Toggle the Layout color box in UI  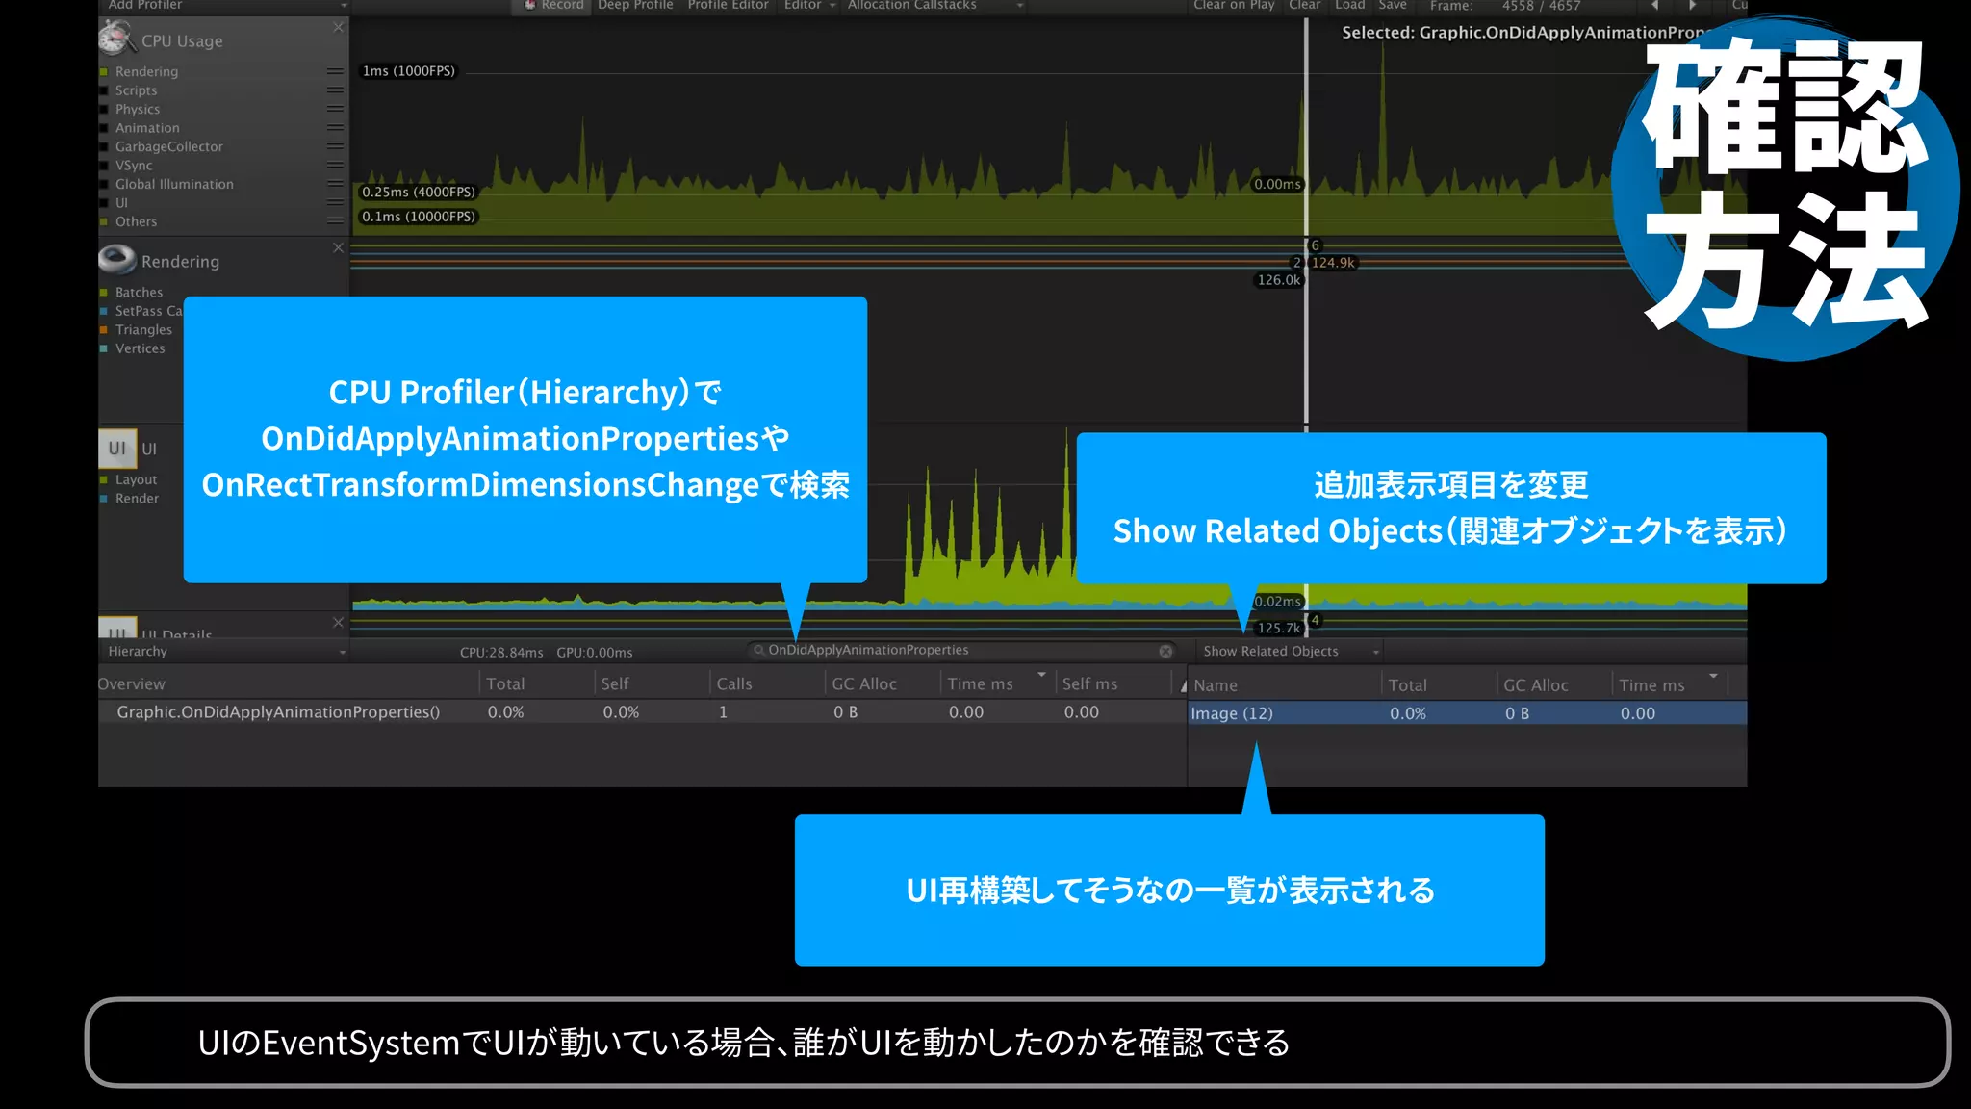coord(104,480)
